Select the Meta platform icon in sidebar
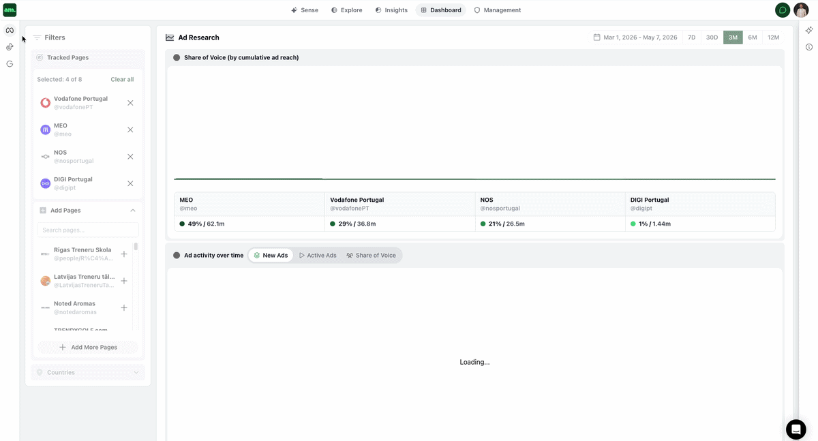The width and height of the screenshot is (818, 441). click(10, 30)
